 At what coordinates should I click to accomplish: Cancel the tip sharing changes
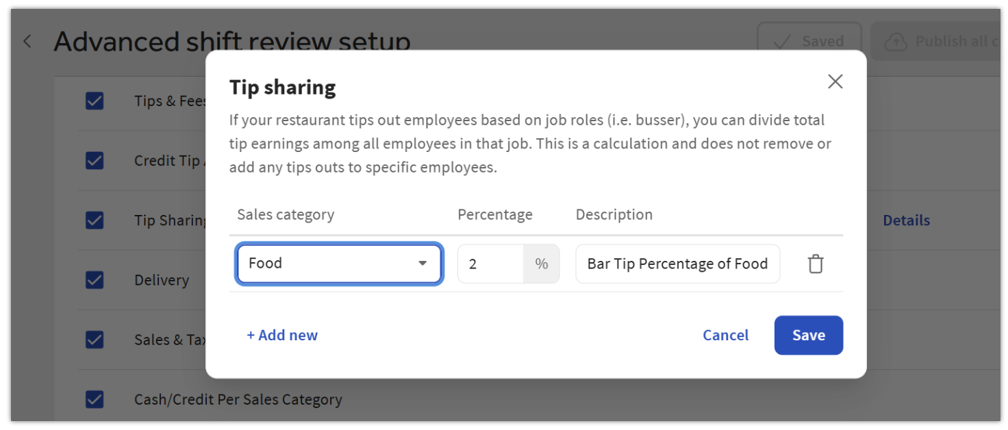(x=725, y=336)
